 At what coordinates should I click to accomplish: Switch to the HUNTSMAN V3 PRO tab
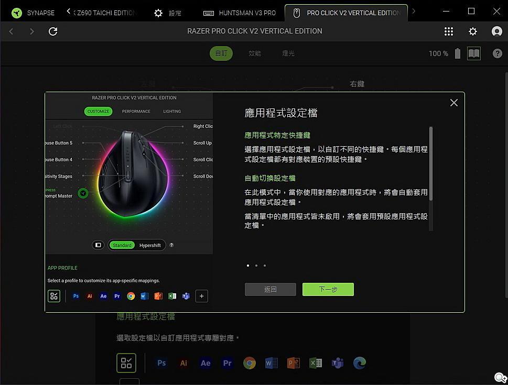click(x=239, y=13)
